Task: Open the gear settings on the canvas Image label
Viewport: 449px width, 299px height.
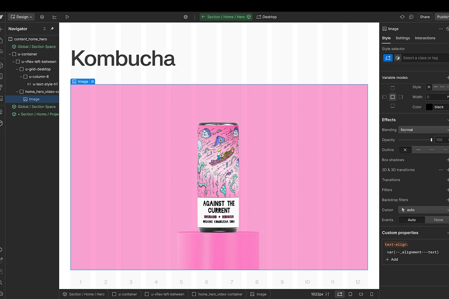Action: (x=92, y=81)
